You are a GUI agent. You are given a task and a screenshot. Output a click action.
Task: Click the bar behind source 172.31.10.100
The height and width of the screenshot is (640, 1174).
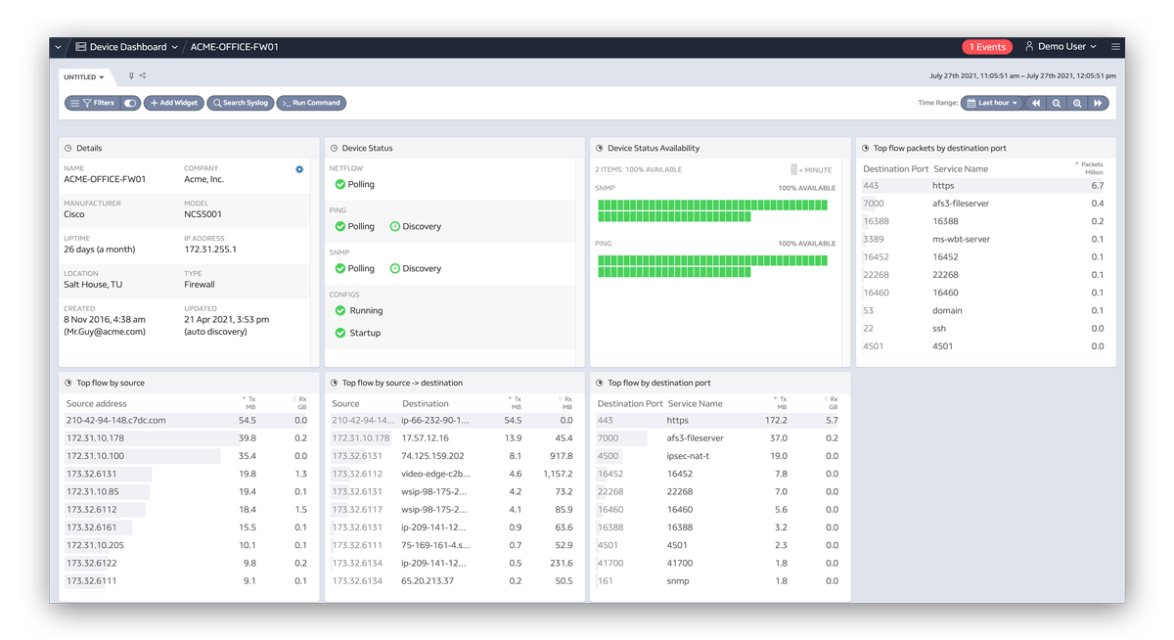[x=141, y=456]
